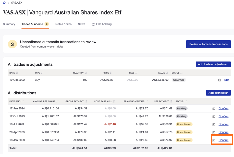The height and width of the screenshot is (157, 234).
Task: Select the 19 Oct 2022 trade date
Action: coord(17,80)
